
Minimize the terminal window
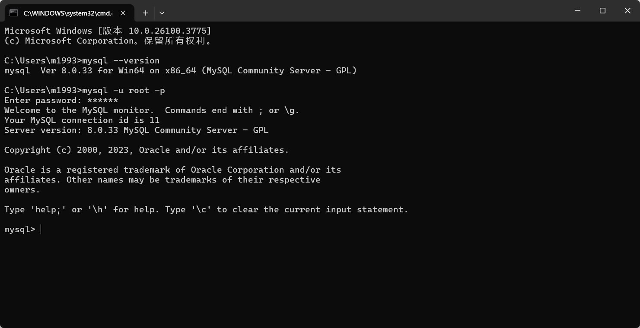tap(578, 11)
